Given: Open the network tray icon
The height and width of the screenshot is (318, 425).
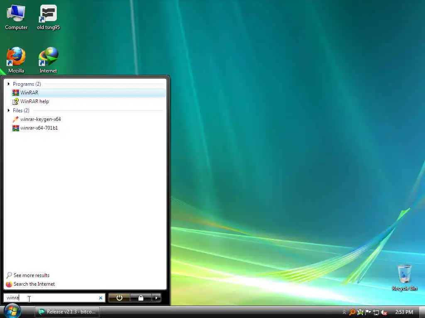Looking at the screenshot, I should 376,312.
